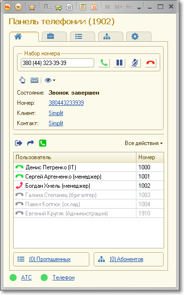184x295 pixels.
Task: Put call on hold with pause button
Action: [x=119, y=63]
